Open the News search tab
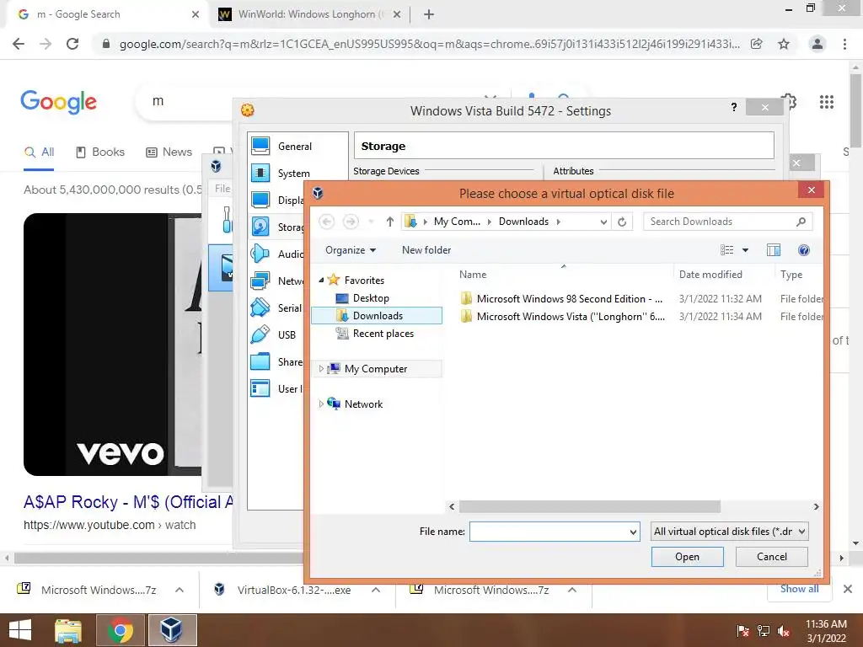This screenshot has width=863, height=647. pyautogui.click(x=169, y=152)
